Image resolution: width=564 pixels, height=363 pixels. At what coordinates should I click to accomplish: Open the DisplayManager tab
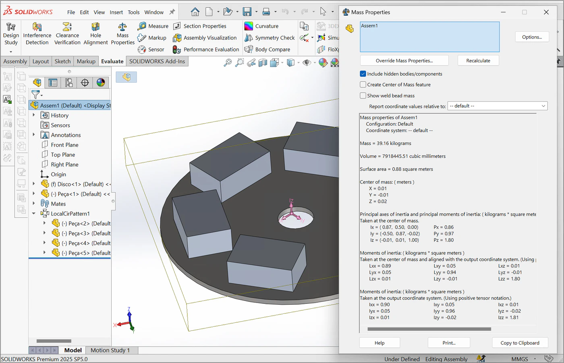[x=101, y=82]
